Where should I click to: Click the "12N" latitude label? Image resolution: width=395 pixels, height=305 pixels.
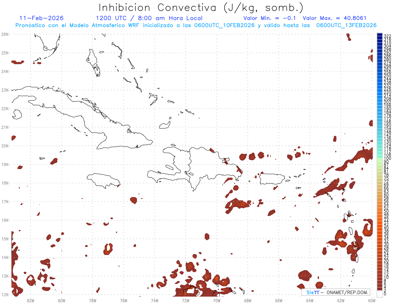click(5, 294)
